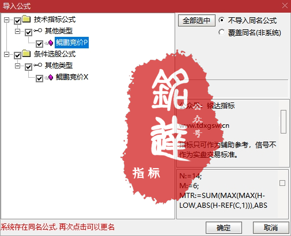Confirm import with the 确定 button
The width and height of the screenshot is (291, 236).
(x=224, y=228)
